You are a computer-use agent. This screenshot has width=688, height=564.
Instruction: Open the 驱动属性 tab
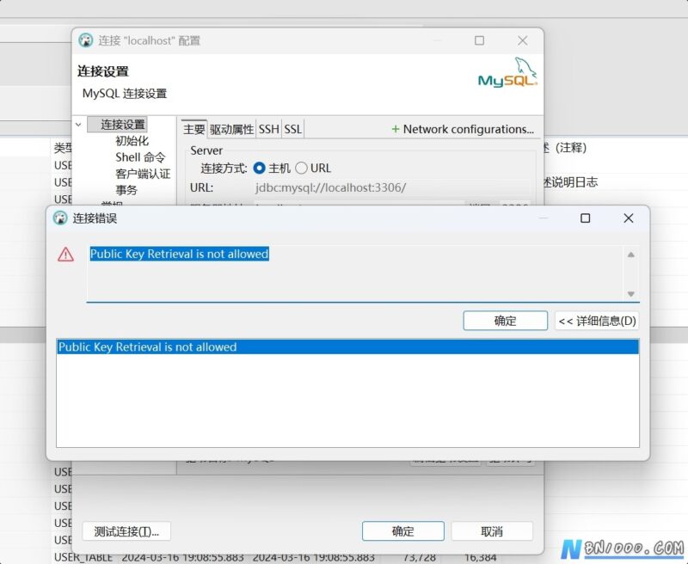coord(231,129)
